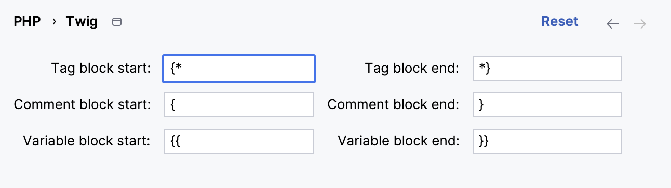This screenshot has width=671, height=188.
Task: Click the Comment block start input
Action: pyautogui.click(x=239, y=105)
